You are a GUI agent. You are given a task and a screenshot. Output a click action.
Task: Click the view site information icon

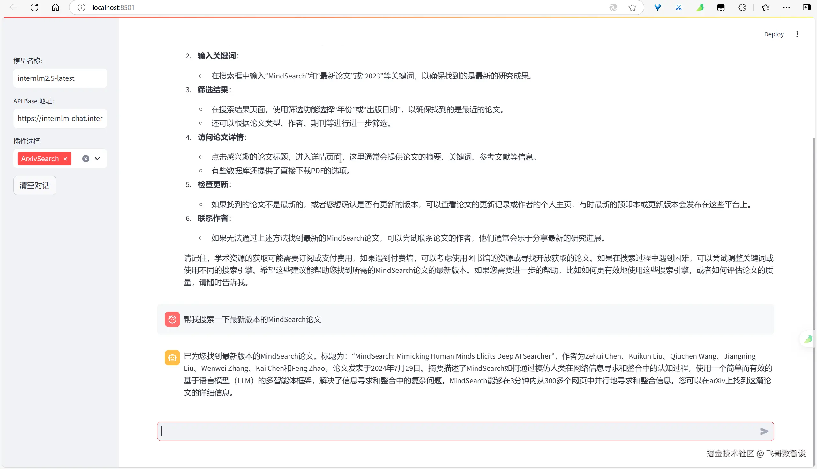(x=81, y=7)
